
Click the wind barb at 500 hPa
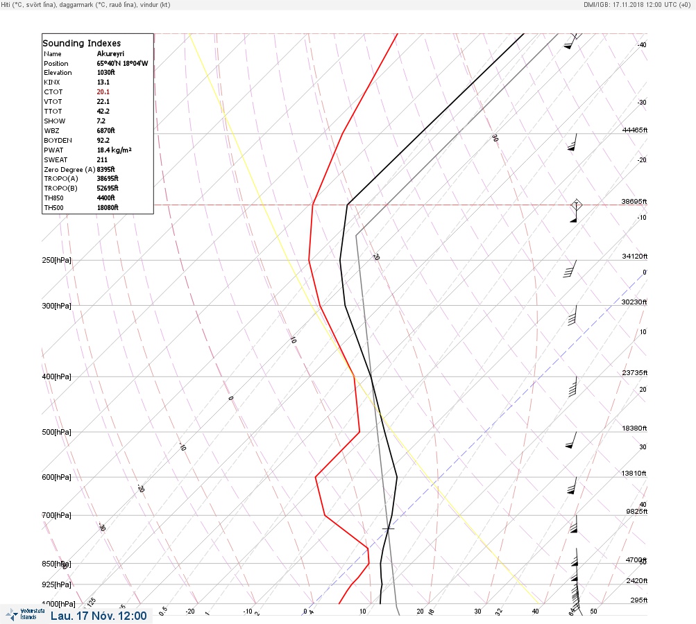pyautogui.click(x=571, y=440)
